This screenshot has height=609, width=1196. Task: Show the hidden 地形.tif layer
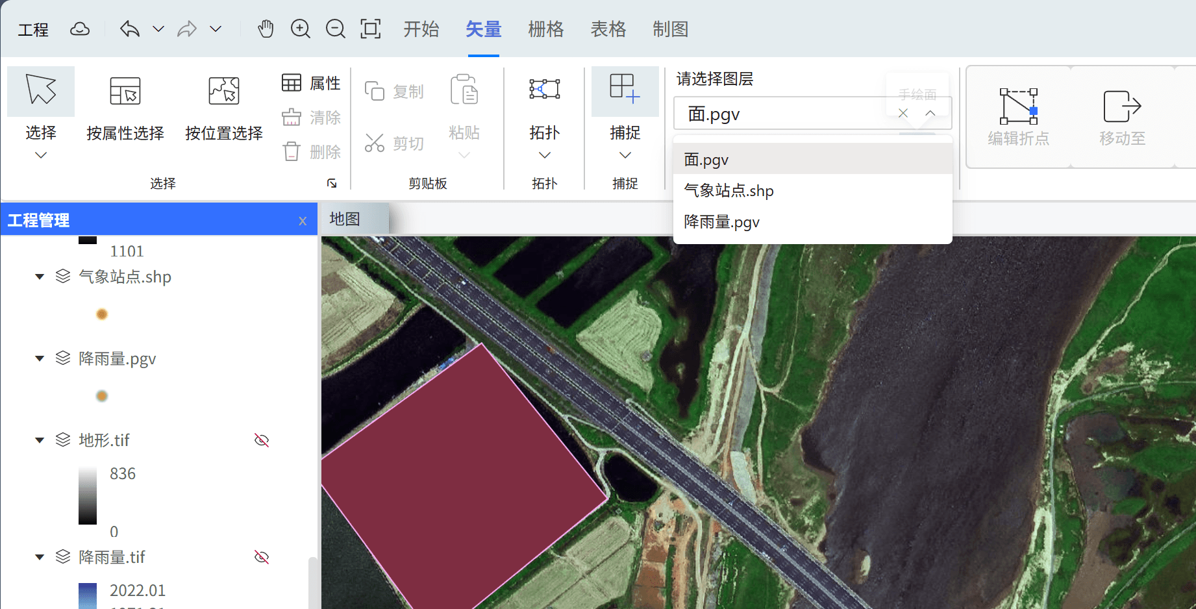(x=262, y=440)
